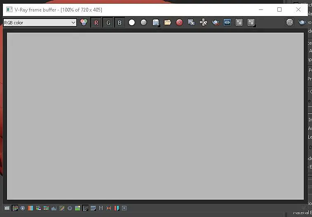Save the rendered image with the floppy disk icon
The image size is (312, 217).
156,23
